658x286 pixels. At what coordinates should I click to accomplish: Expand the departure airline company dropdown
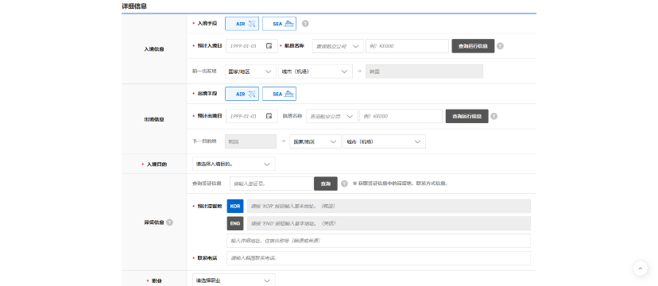click(x=332, y=116)
